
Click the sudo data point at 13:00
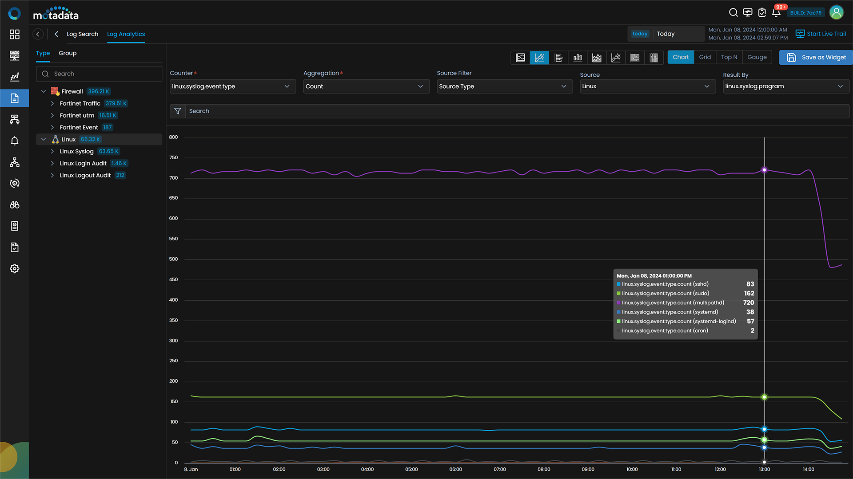764,397
